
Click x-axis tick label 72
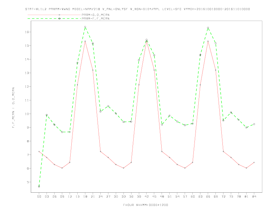(x=223, y=197)
